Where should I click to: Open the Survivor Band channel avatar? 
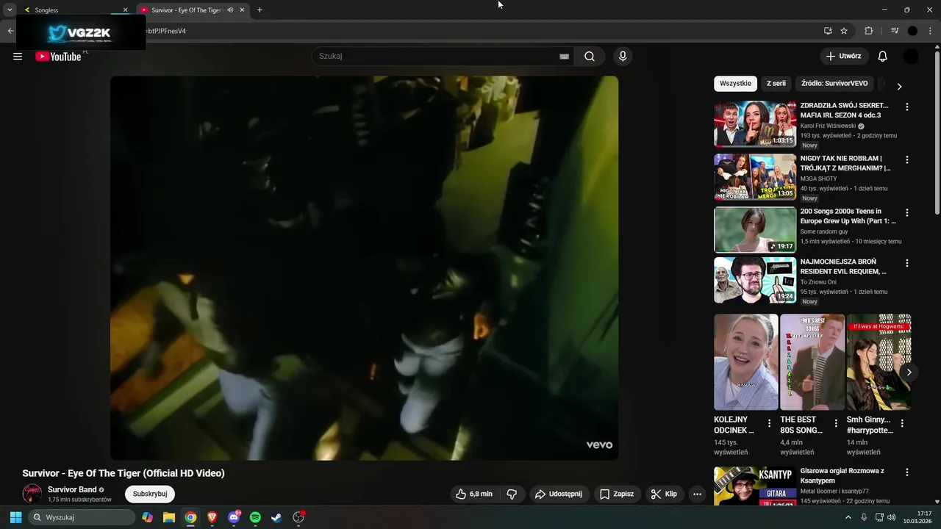tap(32, 494)
